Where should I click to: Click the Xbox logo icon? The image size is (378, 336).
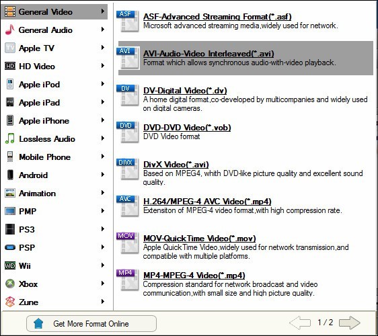coord(10,284)
